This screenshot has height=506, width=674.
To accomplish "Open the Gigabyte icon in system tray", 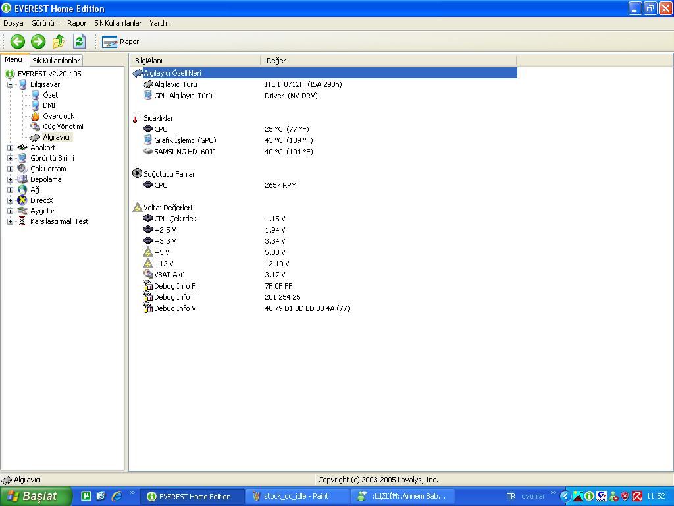I will click(x=602, y=496).
